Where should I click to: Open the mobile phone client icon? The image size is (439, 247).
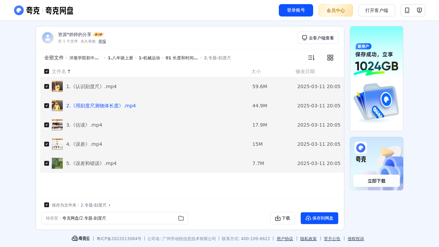[x=407, y=10]
